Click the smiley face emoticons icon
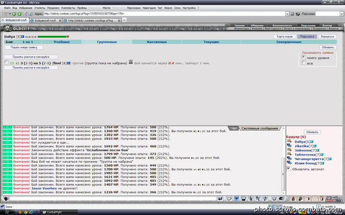Image resolution: width=345 pixels, height=215 pixels. coord(274,199)
